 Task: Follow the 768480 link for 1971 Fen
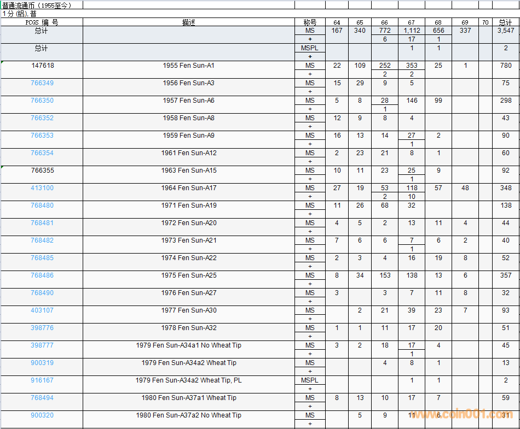(x=42, y=205)
